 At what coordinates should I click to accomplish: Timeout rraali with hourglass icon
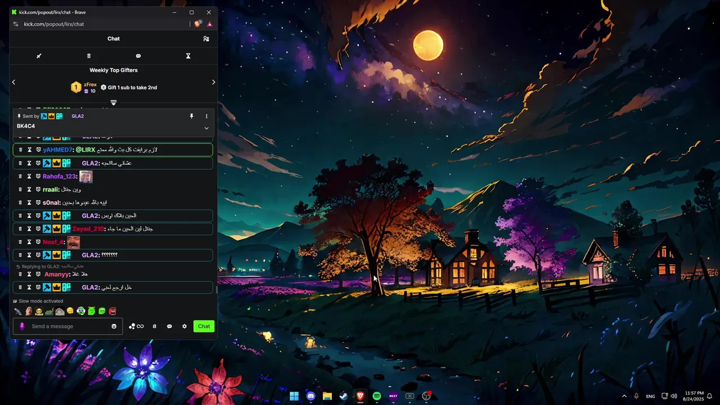coord(29,190)
